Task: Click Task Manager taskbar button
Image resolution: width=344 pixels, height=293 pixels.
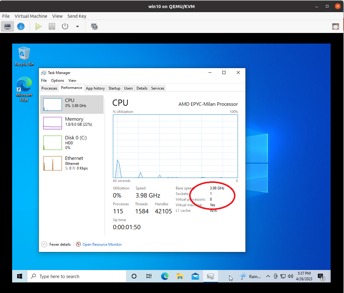Action: pyautogui.click(x=211, y=276)
